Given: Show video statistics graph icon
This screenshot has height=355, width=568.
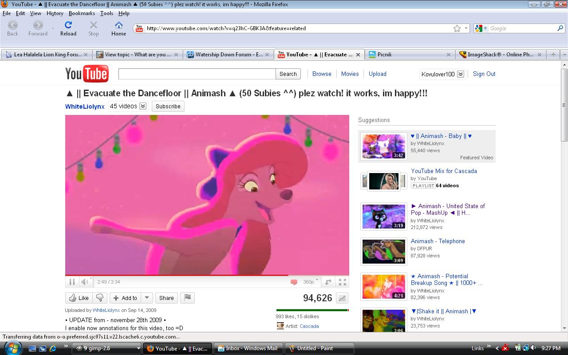Looking at the screenshot, I should click(x=342, y=298).
